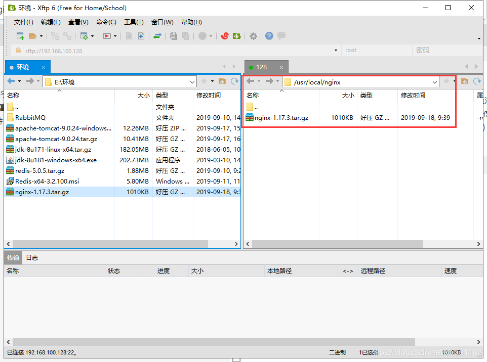Image resolution: width=487 pixels, height=362 pixels.
Task: Click the local pane horizontal scrollbar
Action: click(x=110, y=244)
